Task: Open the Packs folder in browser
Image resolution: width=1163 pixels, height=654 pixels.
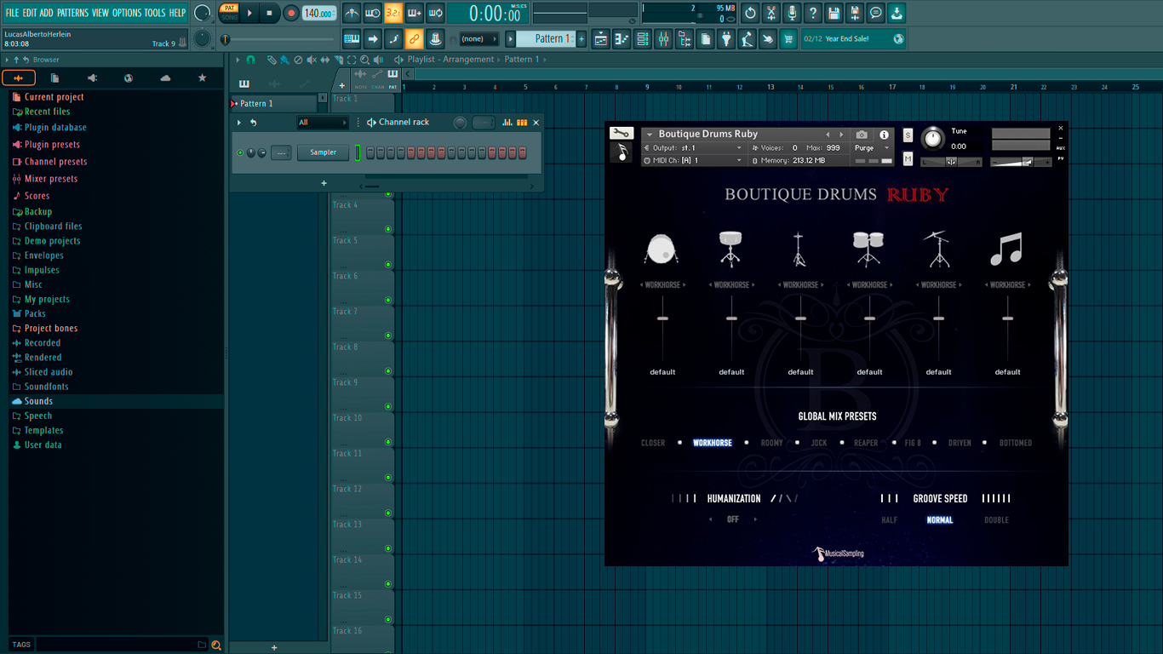Action: [35, 313]
